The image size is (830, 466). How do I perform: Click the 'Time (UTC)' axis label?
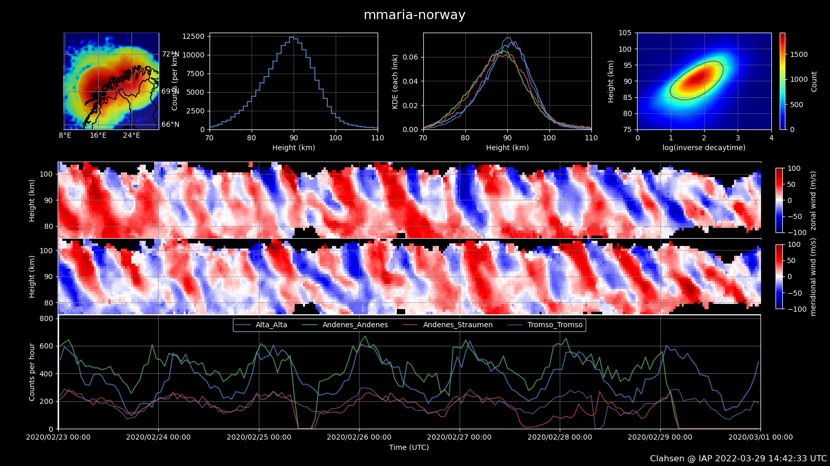tap(409, 447)
